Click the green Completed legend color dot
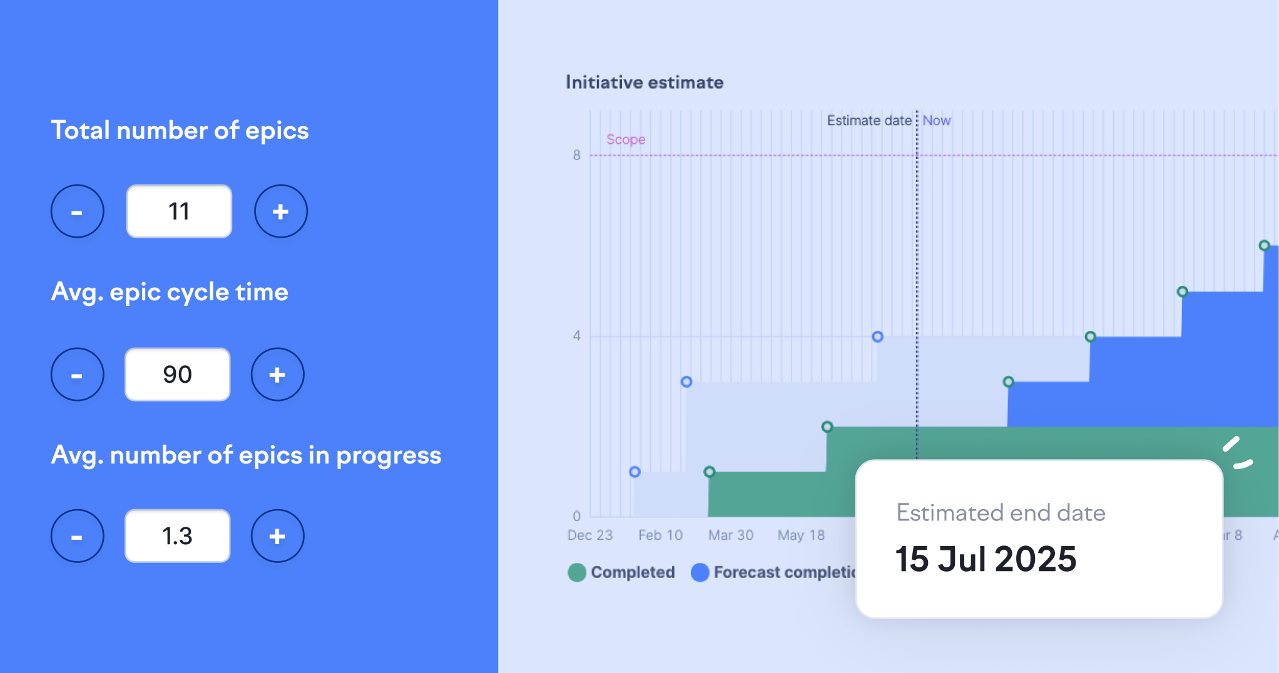The height and width of the screenshot is (673, 1279). [x=577, y=572]
